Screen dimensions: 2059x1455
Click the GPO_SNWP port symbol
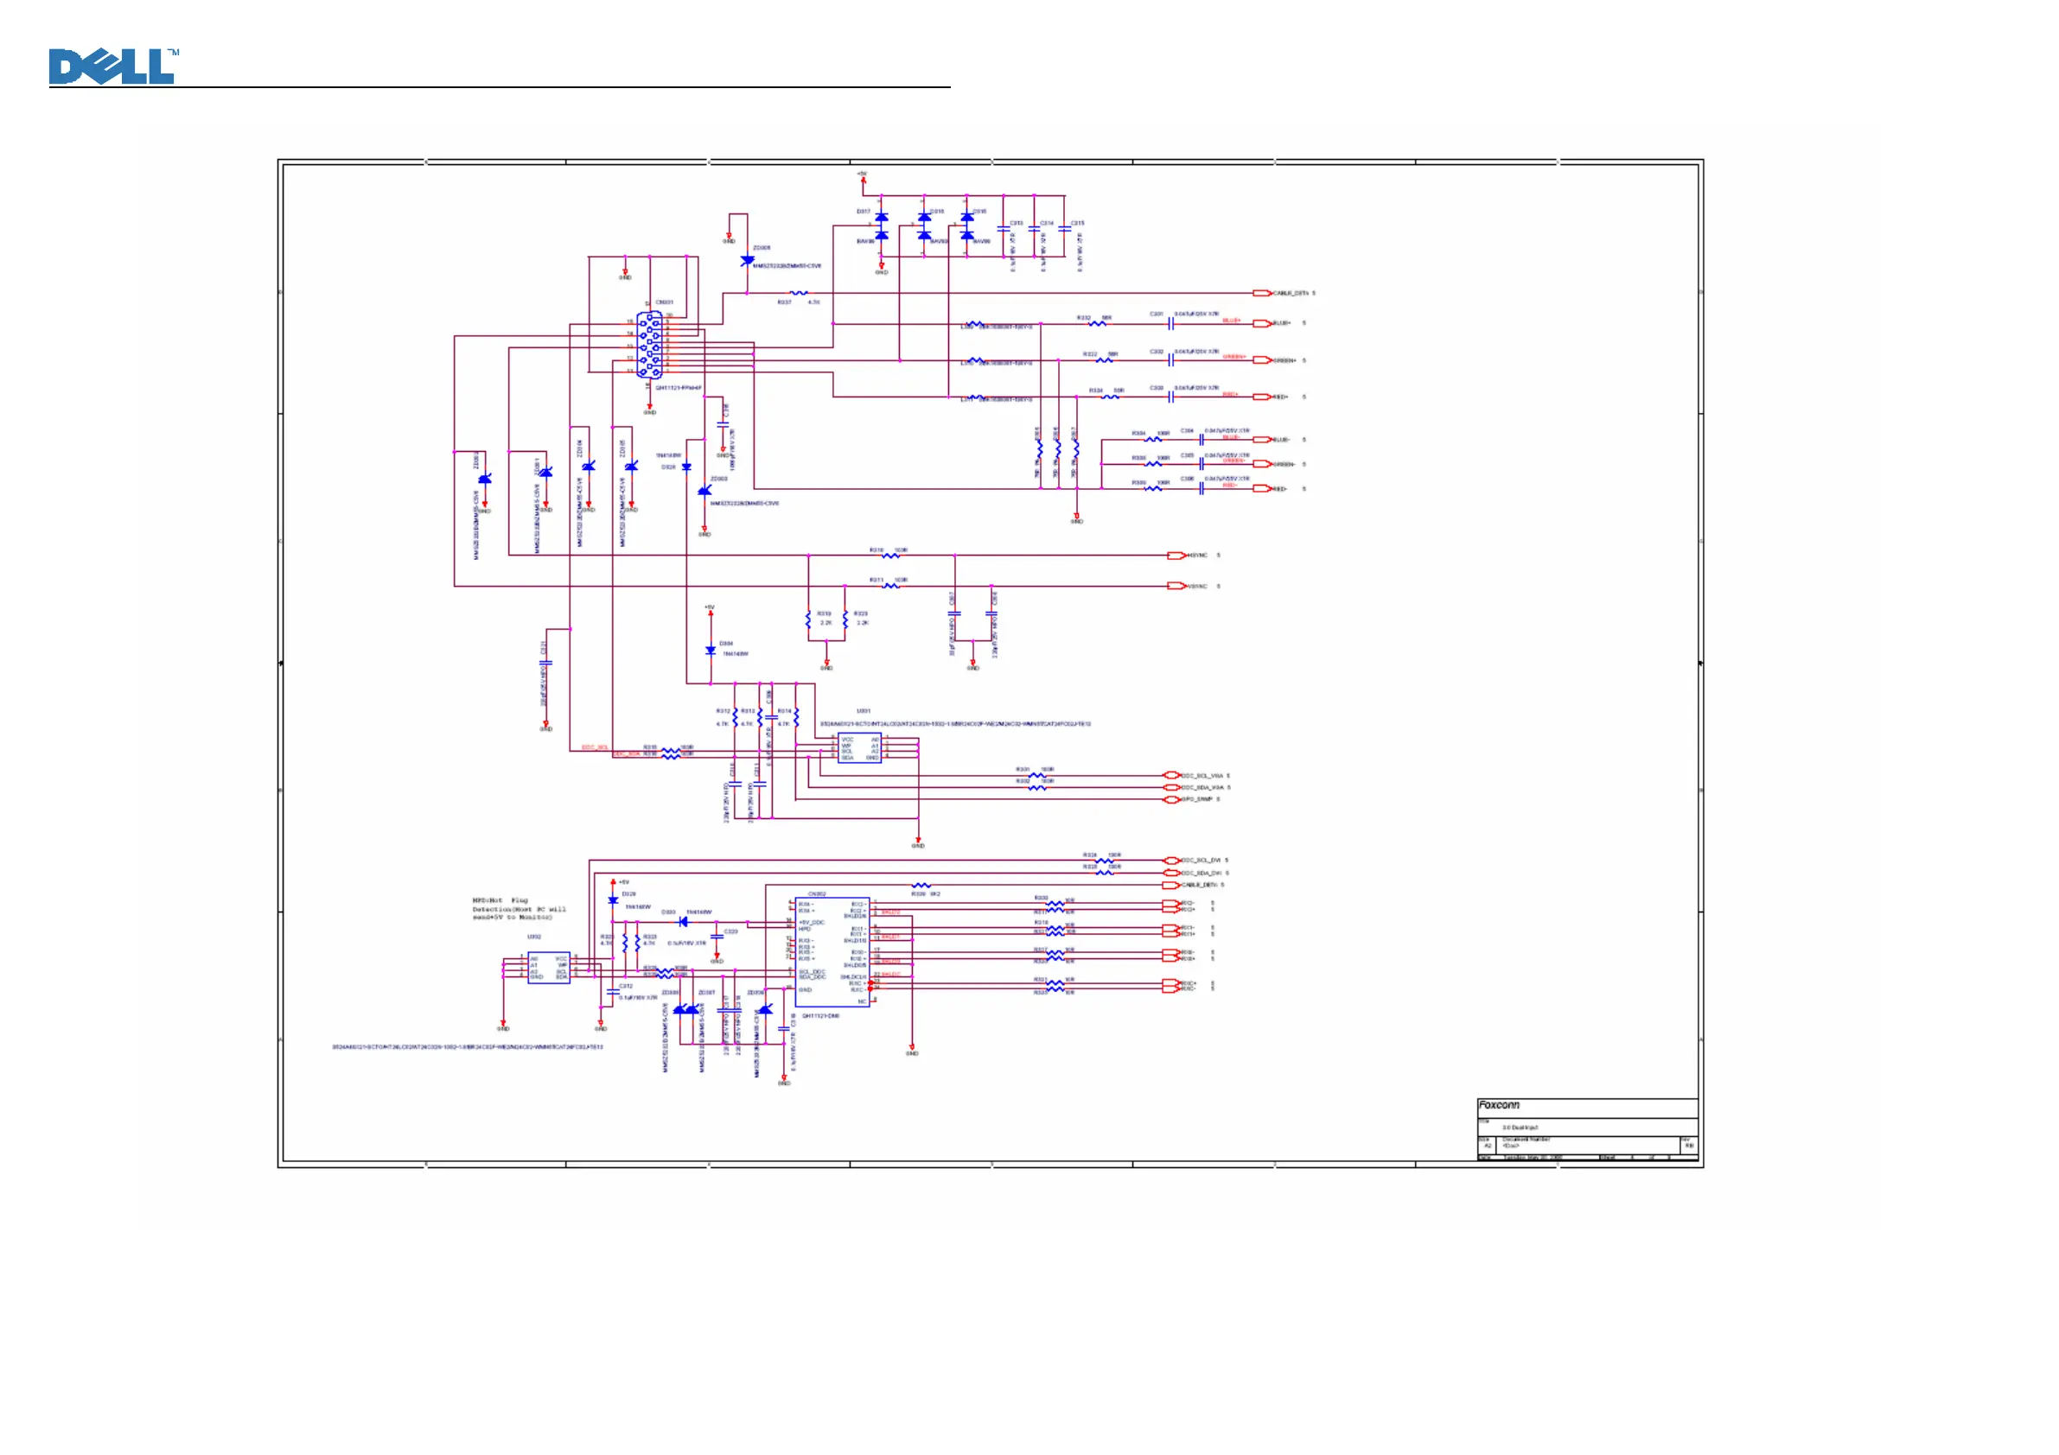click(1170, 800)
